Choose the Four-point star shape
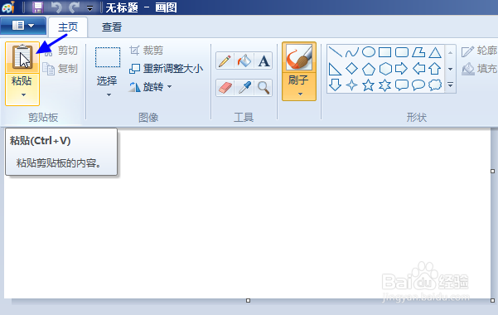 point(352,85)
